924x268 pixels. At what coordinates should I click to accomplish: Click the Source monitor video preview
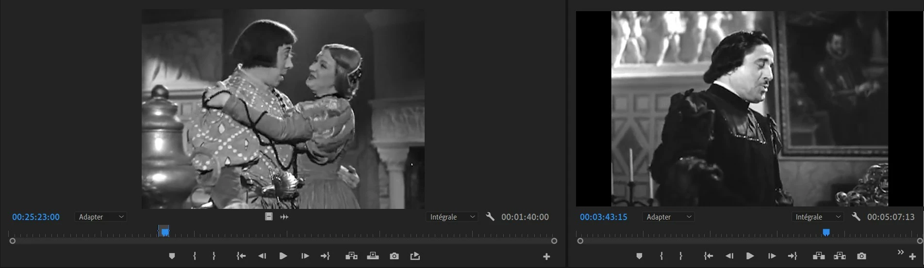pos(283,109)
